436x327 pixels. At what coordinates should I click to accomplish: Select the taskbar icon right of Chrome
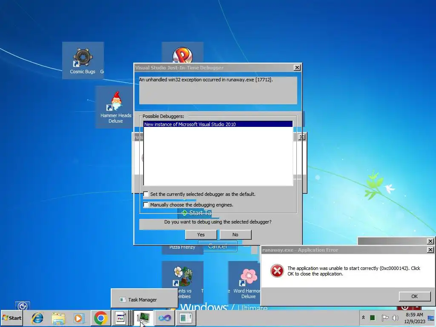[x=120, y=318]
